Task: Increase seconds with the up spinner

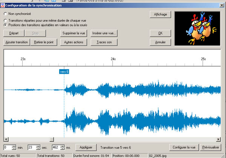Action: 38,146
